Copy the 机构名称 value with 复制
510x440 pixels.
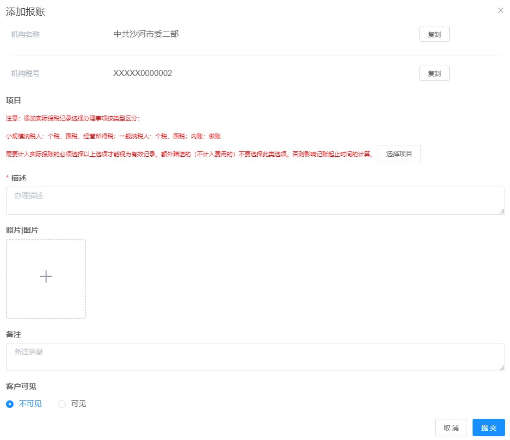pyautogui.click(x=434, y=34)
